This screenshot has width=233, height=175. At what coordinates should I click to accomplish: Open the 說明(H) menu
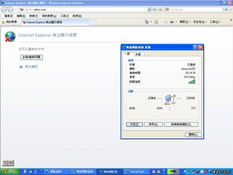[x=77, y=16]
